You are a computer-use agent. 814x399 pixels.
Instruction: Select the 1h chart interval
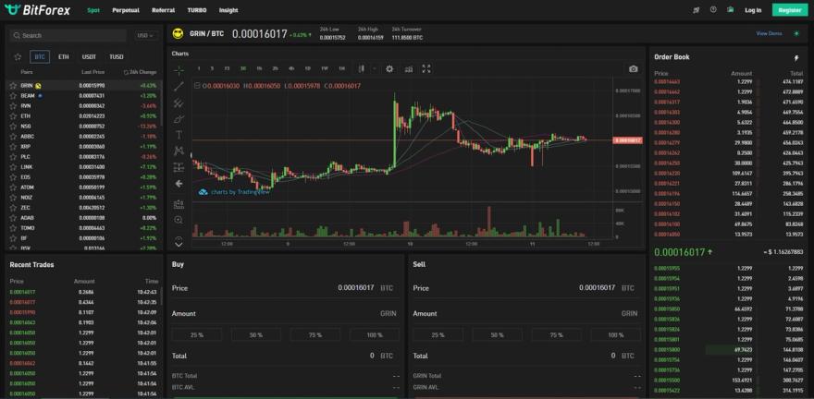coord(259,68)
